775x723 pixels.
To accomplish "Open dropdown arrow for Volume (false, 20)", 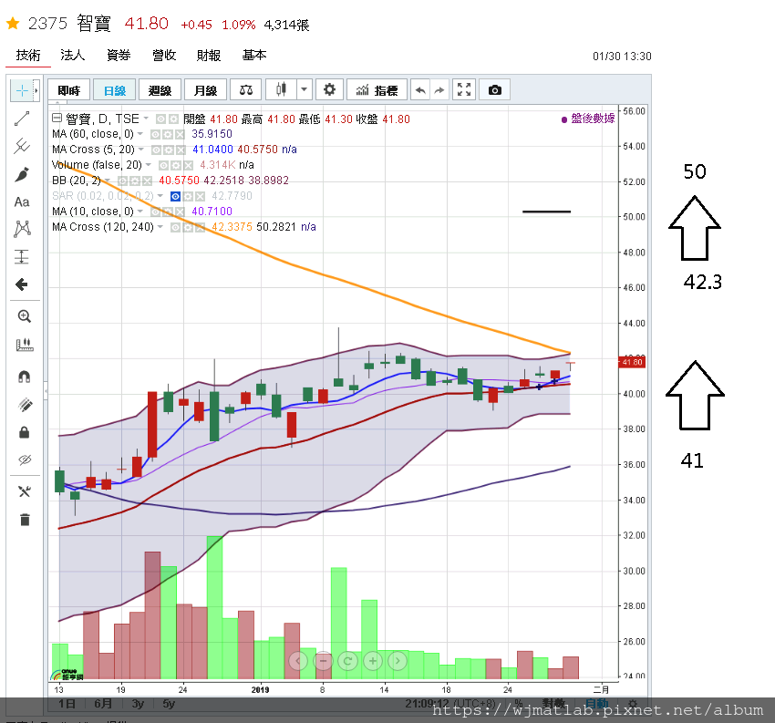I will [148, 164].
